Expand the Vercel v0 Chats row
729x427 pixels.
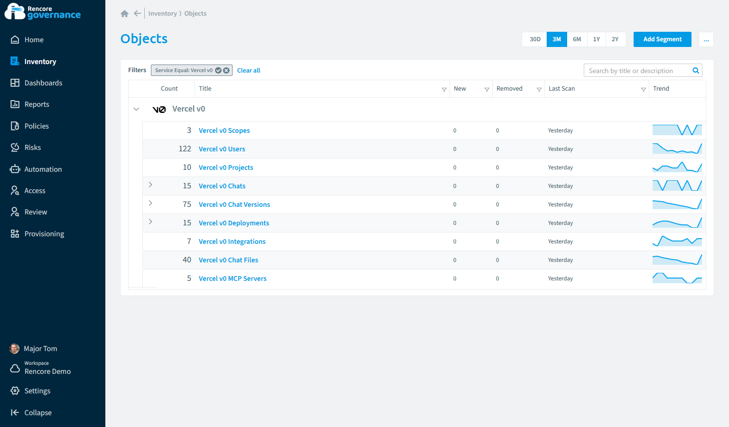[x=150, y=185]
